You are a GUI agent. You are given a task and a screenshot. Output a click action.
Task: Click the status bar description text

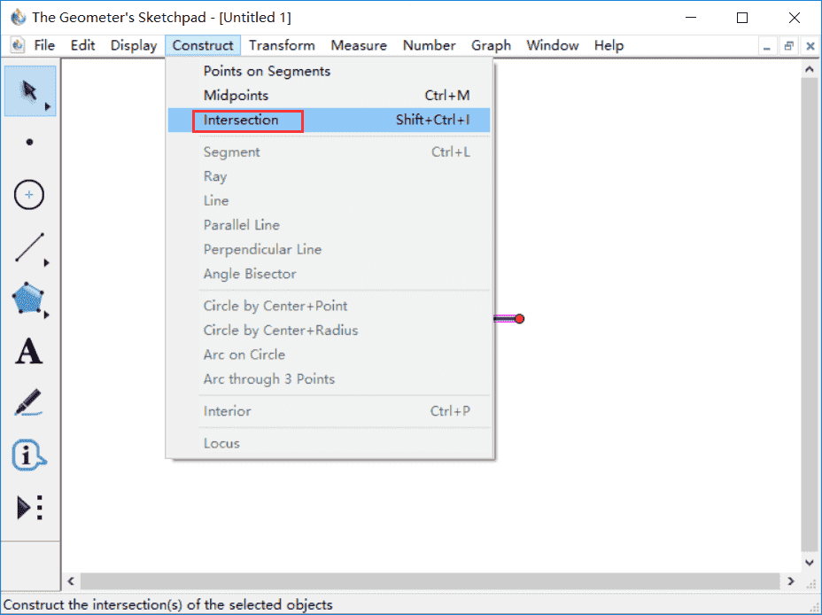pyautogui.click(x=167, y=604)
